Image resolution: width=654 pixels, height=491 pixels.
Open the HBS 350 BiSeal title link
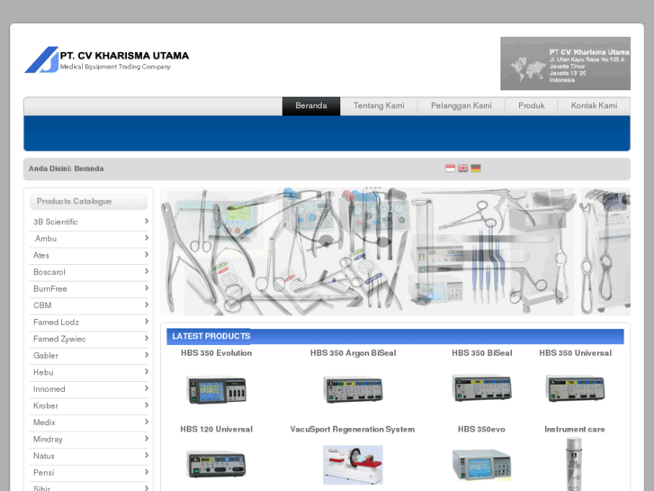482,353
